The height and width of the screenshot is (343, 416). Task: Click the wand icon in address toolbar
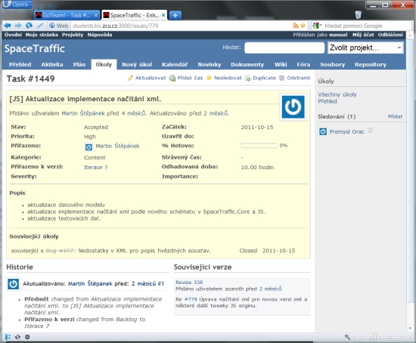(40, 26)
